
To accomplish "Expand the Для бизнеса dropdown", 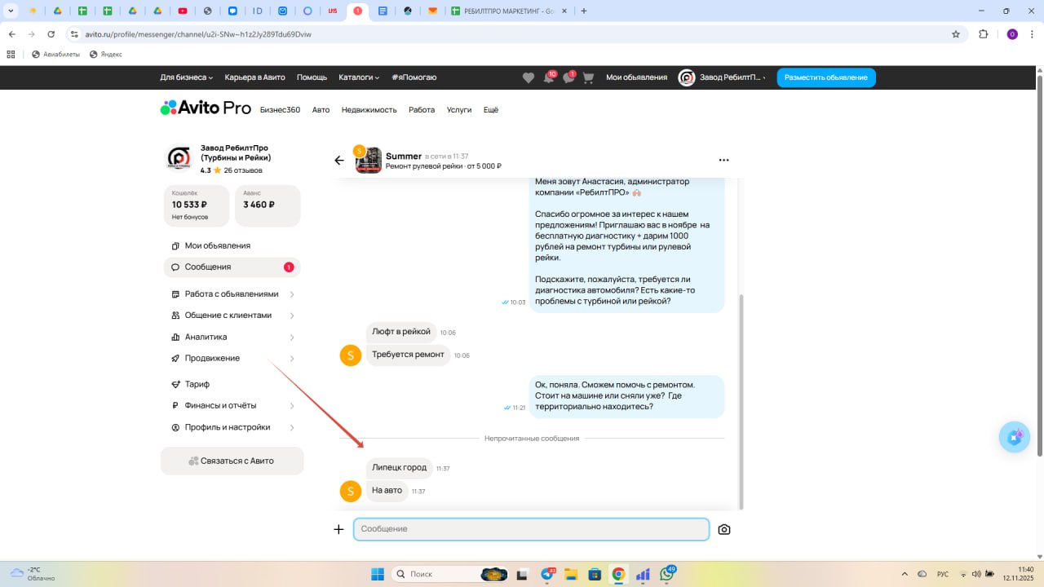I will 187,77.
